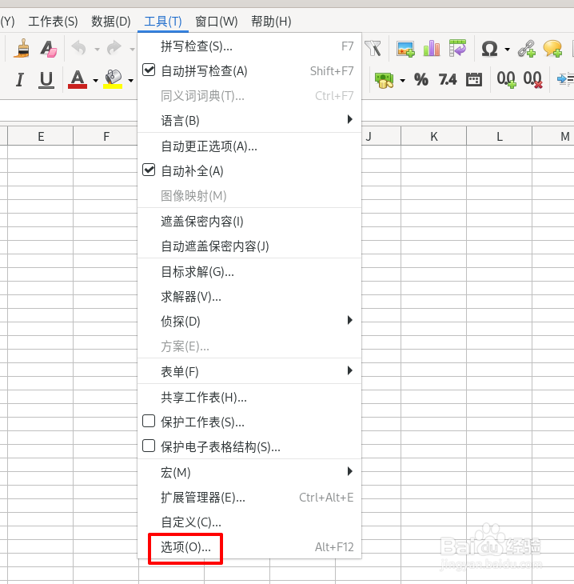Viewport: 574px width, 584px height.
Task: Open 扩展管理器(E)... item
Action: [x=249, y=498]
